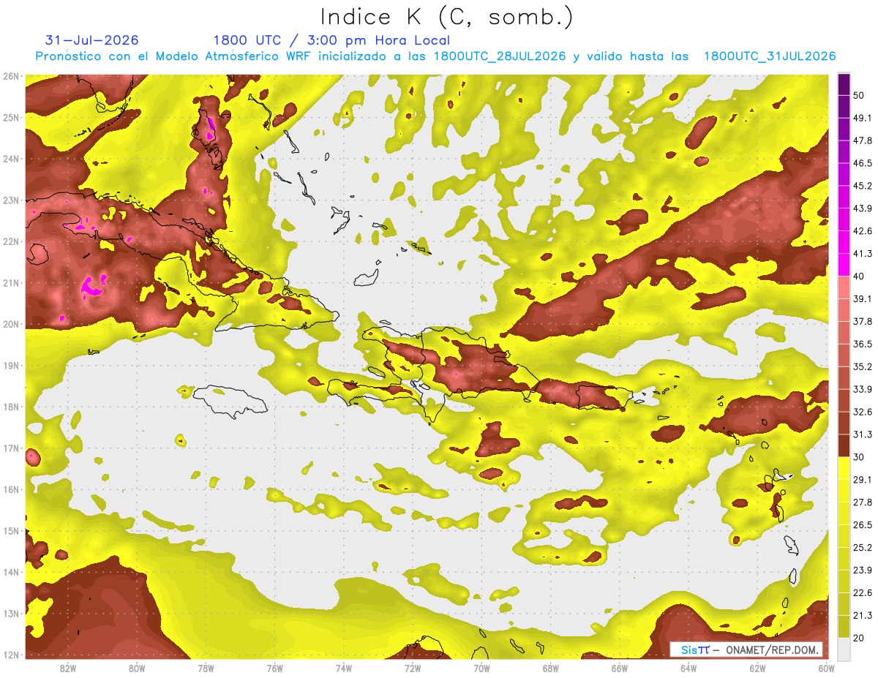The width and height of the screenshot is (878, 678).
Task: Select the bright yellow swatch between 29.1 and 30
Action: click(x=844, y=467)
